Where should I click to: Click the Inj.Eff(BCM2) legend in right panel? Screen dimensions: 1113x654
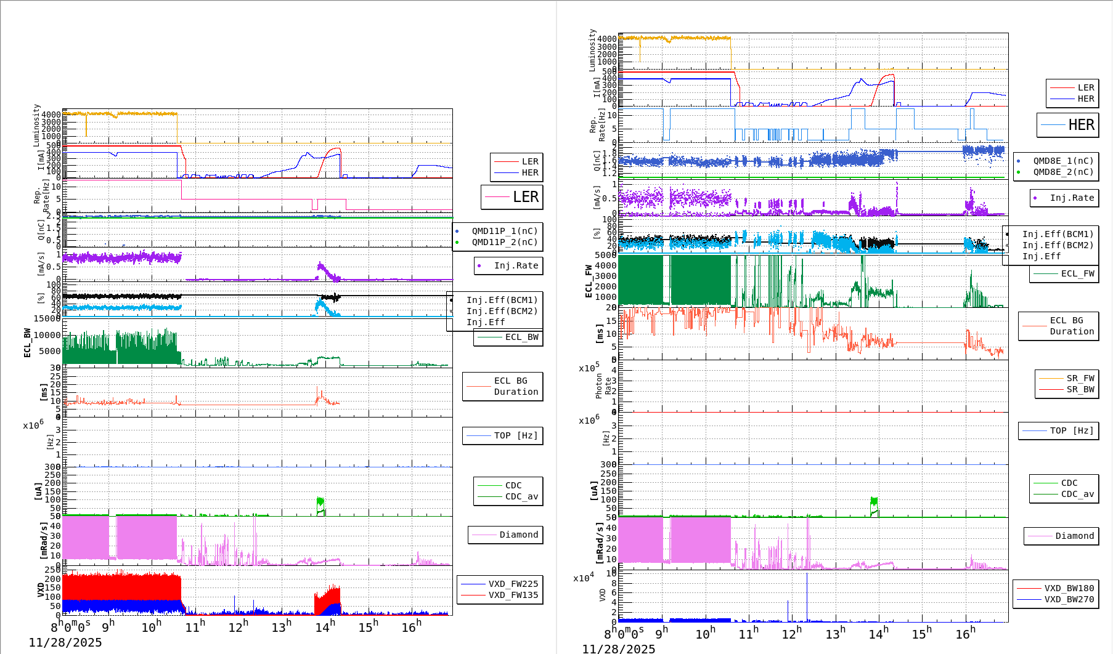[x=1058, y=245]
